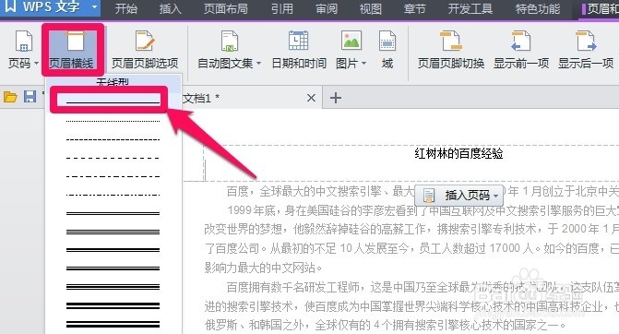
Task: Expand the 图片 dropdown arrow
Action: point(363,63)
